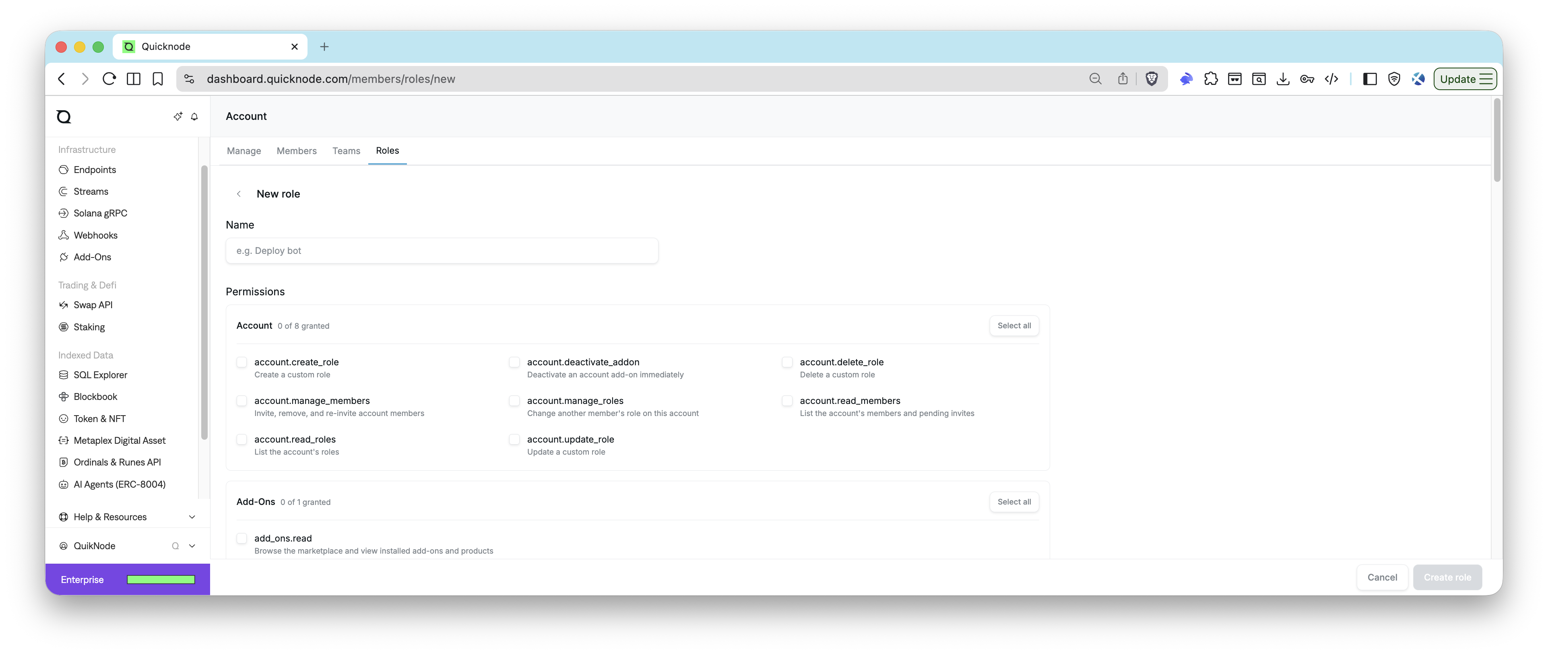Open the notifications bell
The width and height of the screenshot is (1548, 655).
pyautogui.click(x=194, y=117)
